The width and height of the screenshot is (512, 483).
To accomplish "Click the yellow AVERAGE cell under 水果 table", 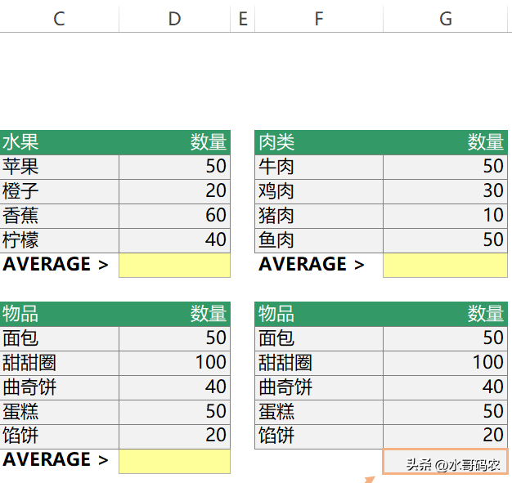I will (x=174, y=265).
